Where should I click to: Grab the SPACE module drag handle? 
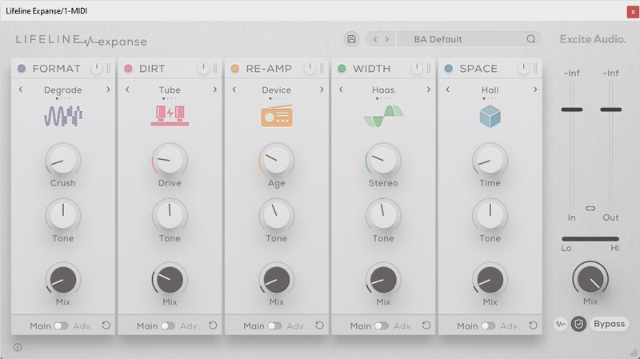tap(535, 69)
